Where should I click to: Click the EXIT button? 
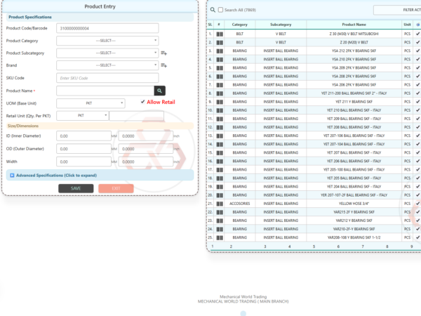(116, 188)
